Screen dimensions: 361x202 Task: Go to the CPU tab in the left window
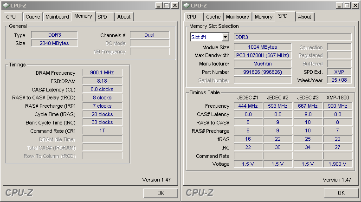tap(11, 17)
